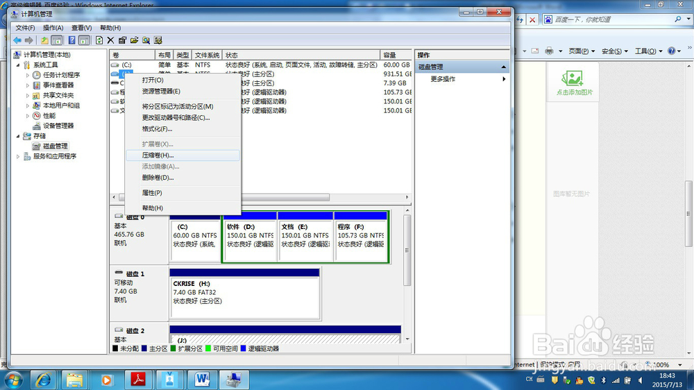Viewport: 694px width, 390px height.
Task: Click the Refresh toolbar icon
Action: click(99, 40)
